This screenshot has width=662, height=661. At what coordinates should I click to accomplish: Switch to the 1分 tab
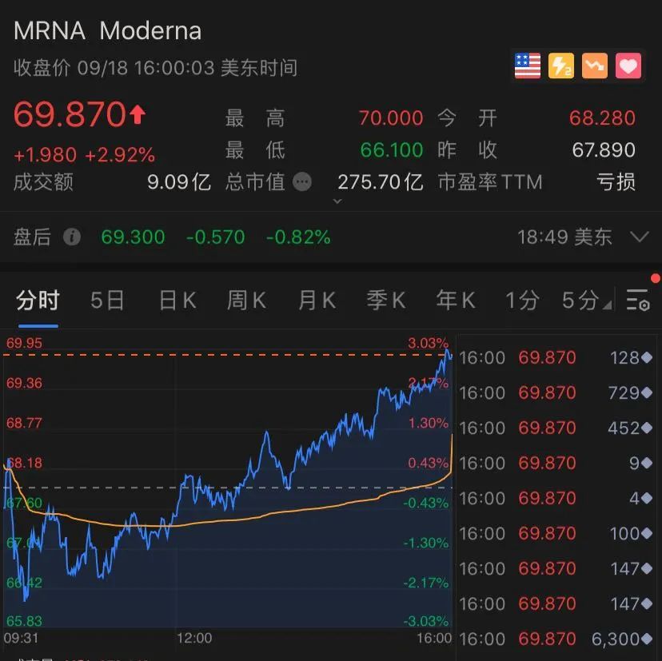[x=522, y=301]
